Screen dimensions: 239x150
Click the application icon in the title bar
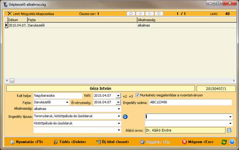click(x=5, y=5)
